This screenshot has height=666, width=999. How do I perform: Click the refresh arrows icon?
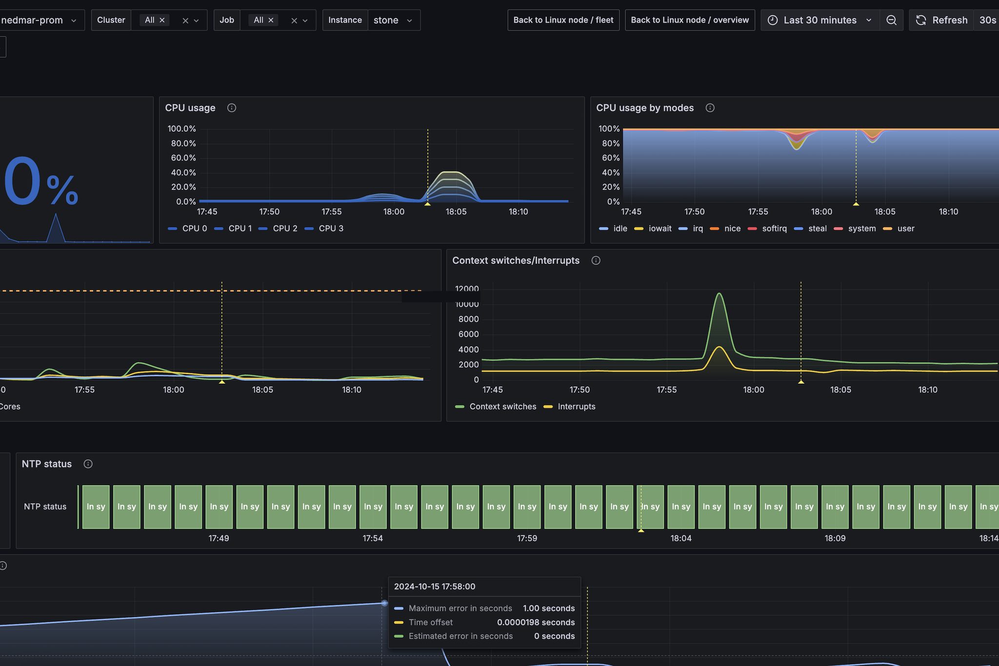921,20
